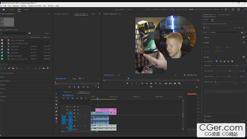Export frame with camera icon
The width and height of the screenshot is (247, 139).
[175, 83]
